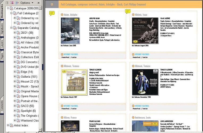Switch to the Signatures tab

tap(2, 29)
